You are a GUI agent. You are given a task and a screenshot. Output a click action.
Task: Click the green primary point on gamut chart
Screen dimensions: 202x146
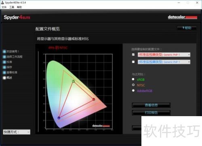click(73, 81)
